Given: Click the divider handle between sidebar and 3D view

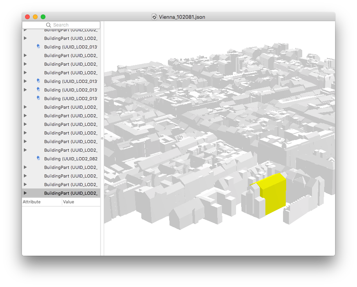Looking at the screenshot, I should (102, 138).
